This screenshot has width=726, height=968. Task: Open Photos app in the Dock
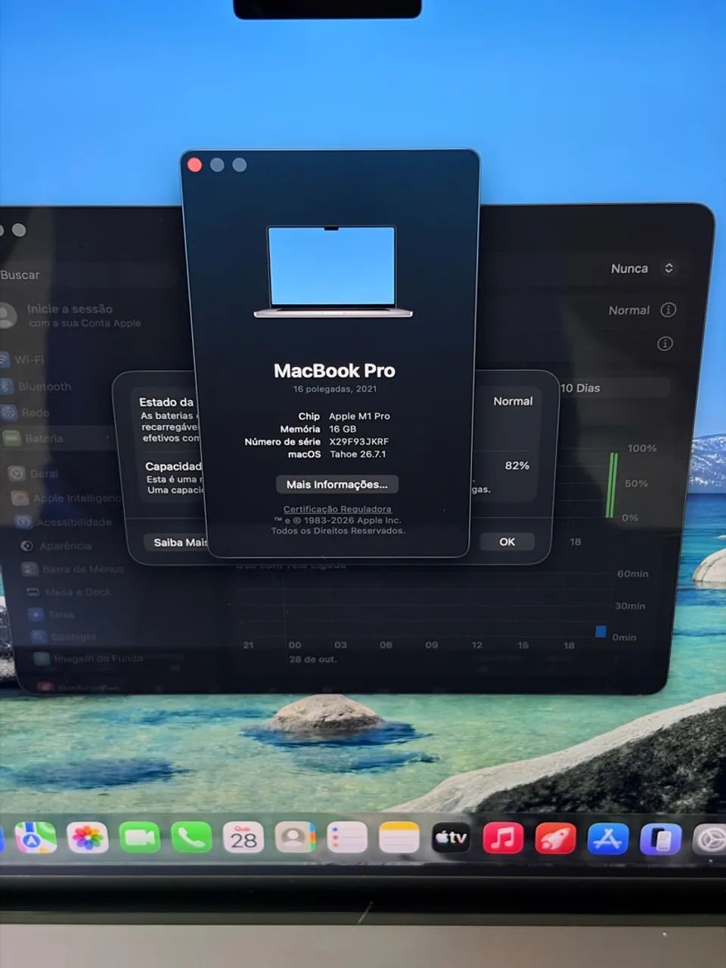pos(88,838)
